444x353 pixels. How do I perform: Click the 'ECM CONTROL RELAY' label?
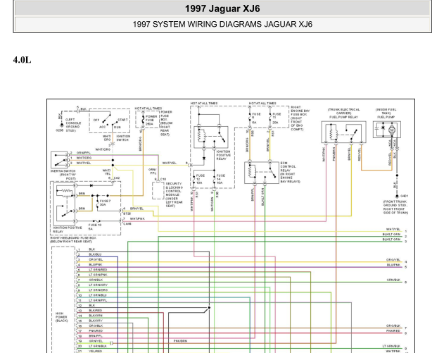(x=288, y=167)
